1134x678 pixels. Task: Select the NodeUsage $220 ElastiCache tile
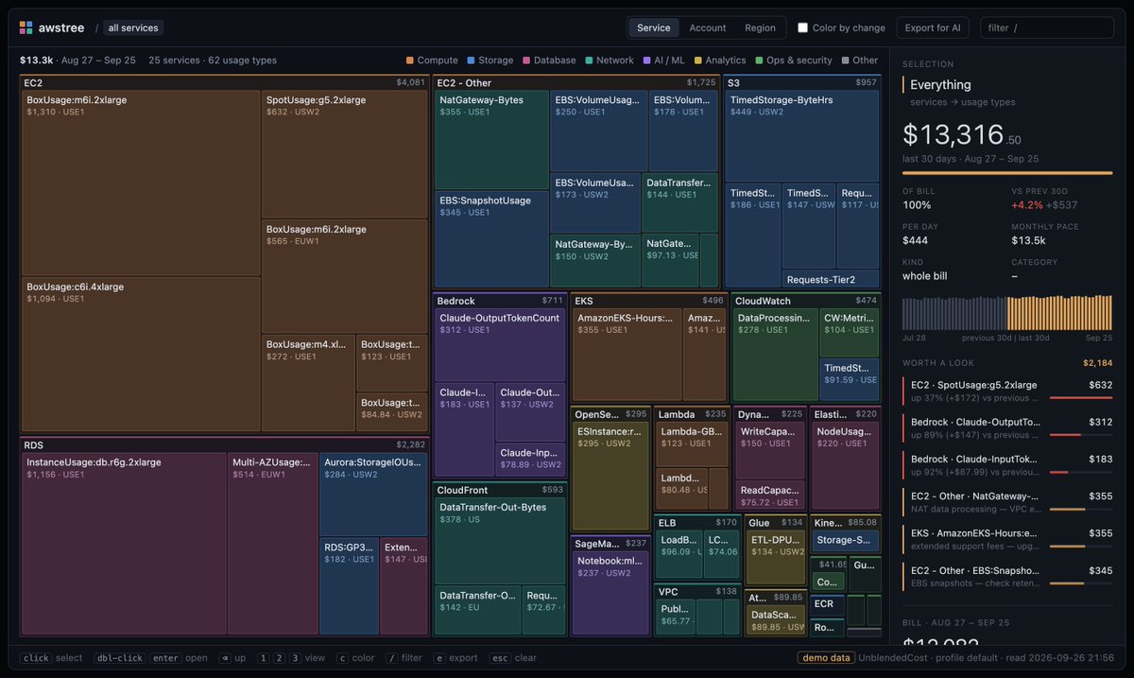tap(846, 465)
